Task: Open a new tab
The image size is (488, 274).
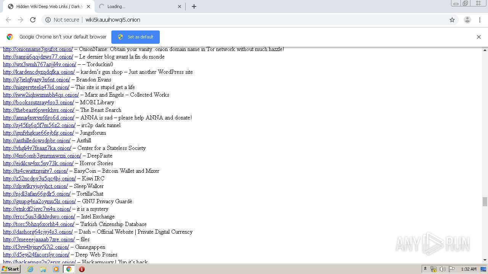Action: (194, 6)
